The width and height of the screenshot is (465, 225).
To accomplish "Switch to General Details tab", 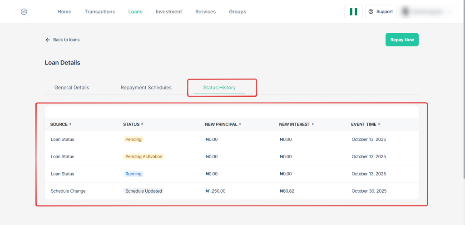I will pyautogui.click(x=72, y=88).
